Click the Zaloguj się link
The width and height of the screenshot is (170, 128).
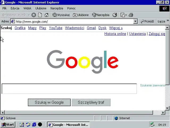click(157, 34)
